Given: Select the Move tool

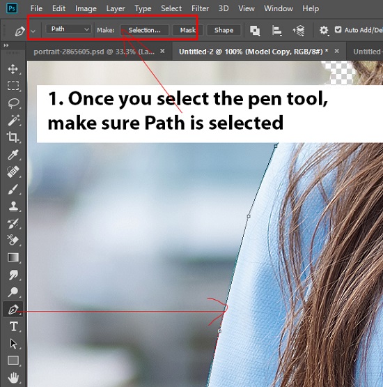Looking at the screenshot, I should tap(13, 69).
